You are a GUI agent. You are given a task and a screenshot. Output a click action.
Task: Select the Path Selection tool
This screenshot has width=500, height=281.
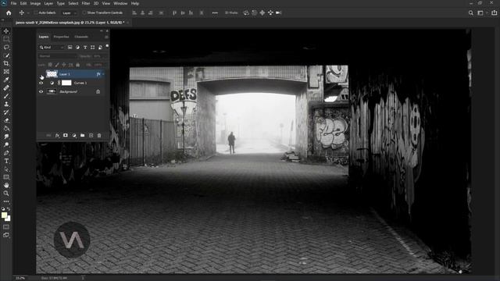6,169
